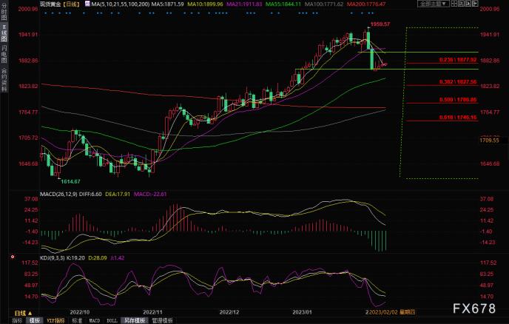Image resolution: width=509 pixels, height=324 pixels.
Task: Click the 另存模板 button
Action: coord(135,320)
